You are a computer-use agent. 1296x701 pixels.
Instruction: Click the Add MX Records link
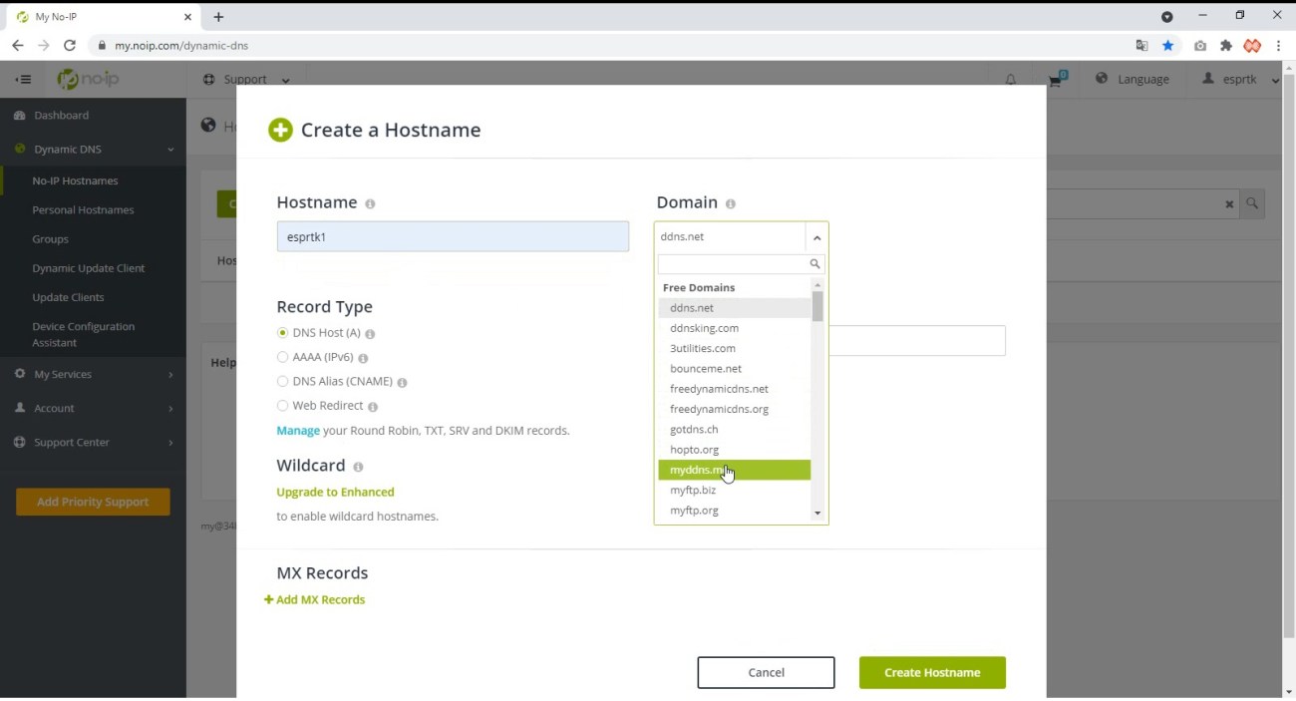click(315, 599)
